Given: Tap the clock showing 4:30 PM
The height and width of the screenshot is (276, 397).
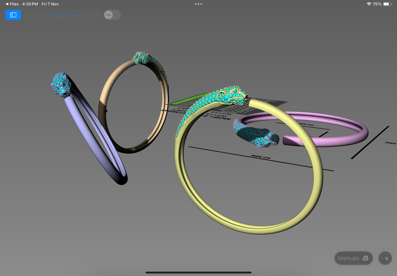Looking at the screenshot, I should click(x=30, y=4).
